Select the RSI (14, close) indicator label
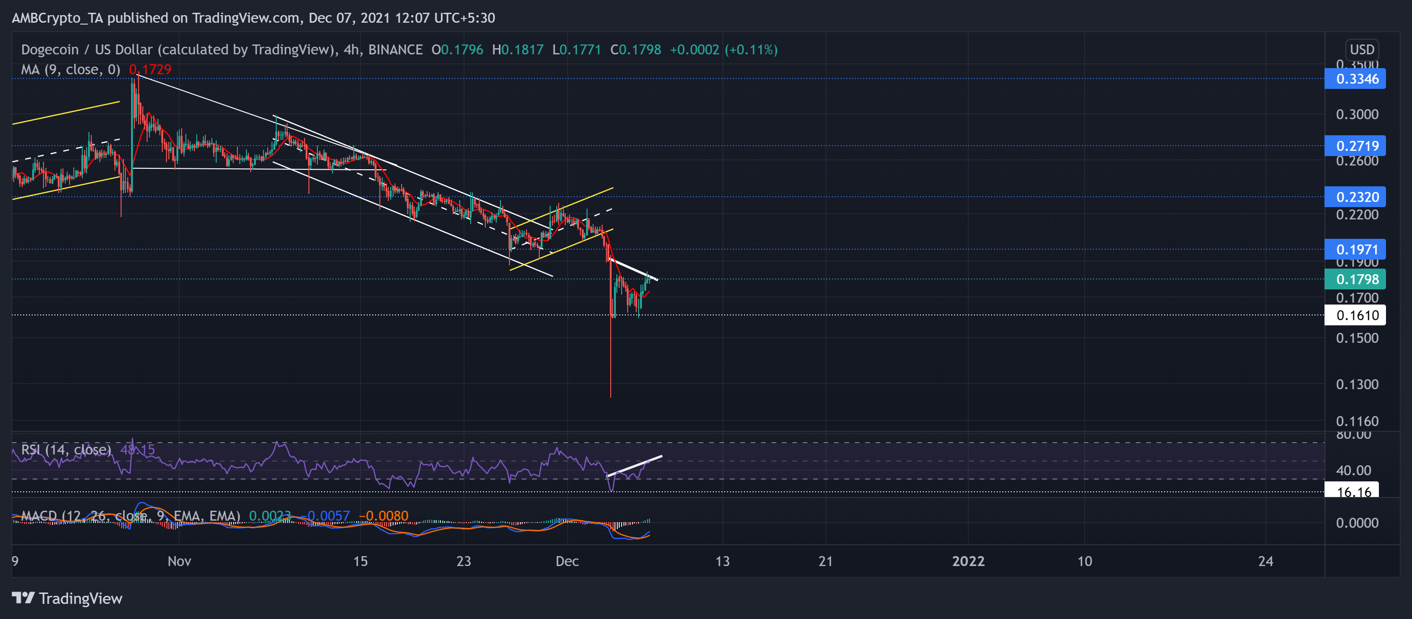The height and width of the screenshot is (619, 1412). tap(66, 449)
